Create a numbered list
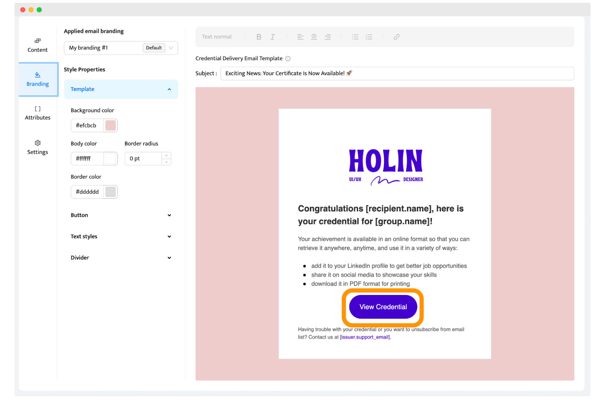 369,37
